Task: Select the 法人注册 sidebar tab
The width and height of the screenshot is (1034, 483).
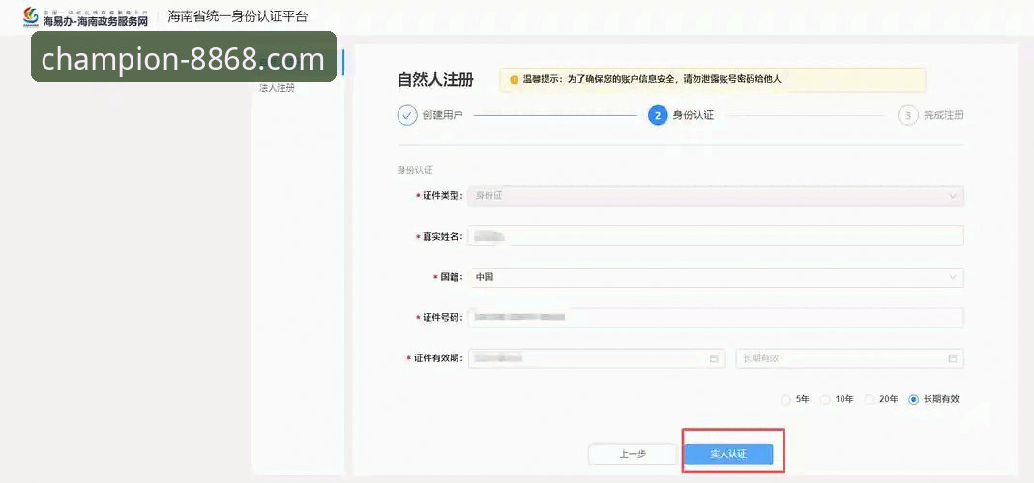Action: click(277, 88)
